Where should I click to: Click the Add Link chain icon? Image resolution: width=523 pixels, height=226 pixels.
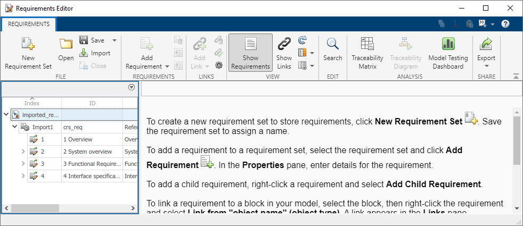coord(200,44)
